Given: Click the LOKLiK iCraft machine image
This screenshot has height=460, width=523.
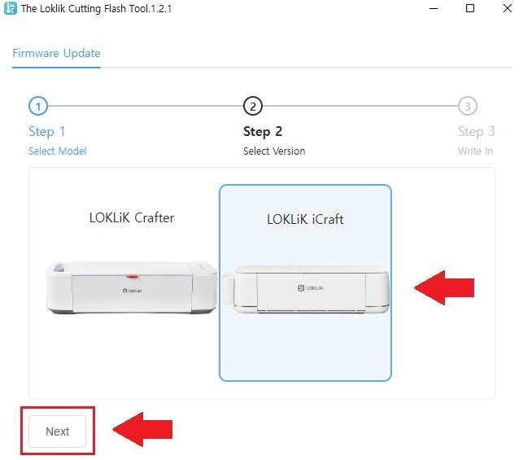Looking at the screenshot, I should tap(306, 289).
